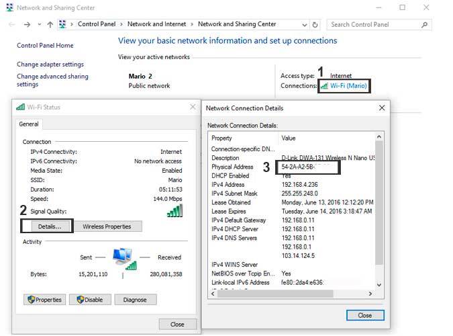Select DNS server 103.14.124.5

point(298,255)
